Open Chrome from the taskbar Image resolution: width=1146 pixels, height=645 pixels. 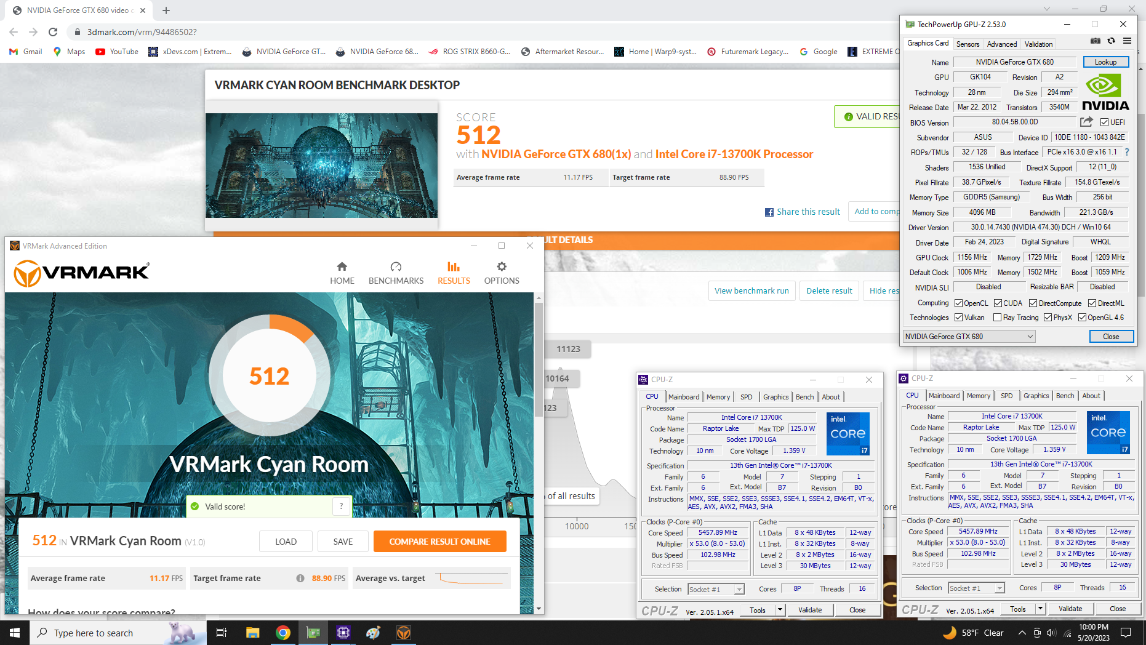click(x=283, y=633)
